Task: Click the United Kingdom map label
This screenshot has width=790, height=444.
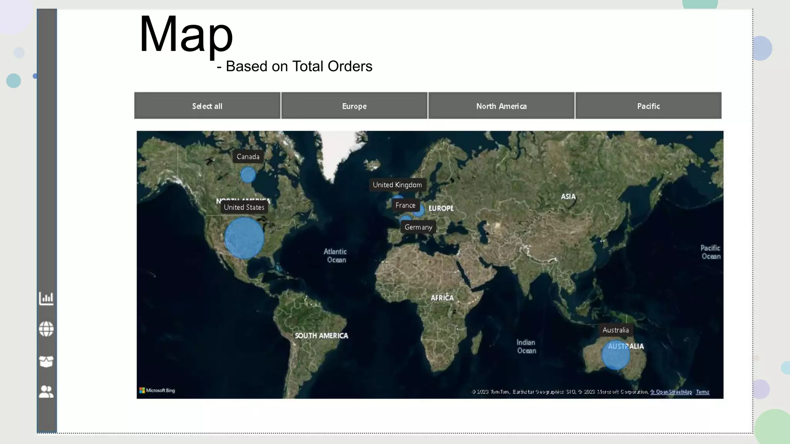Action: coord(397,185)
